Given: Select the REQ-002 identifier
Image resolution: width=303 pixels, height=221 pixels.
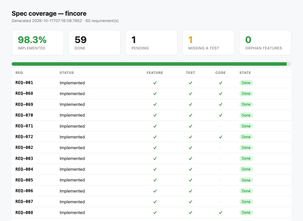Looking at the screenshot, I should point(24,147).
